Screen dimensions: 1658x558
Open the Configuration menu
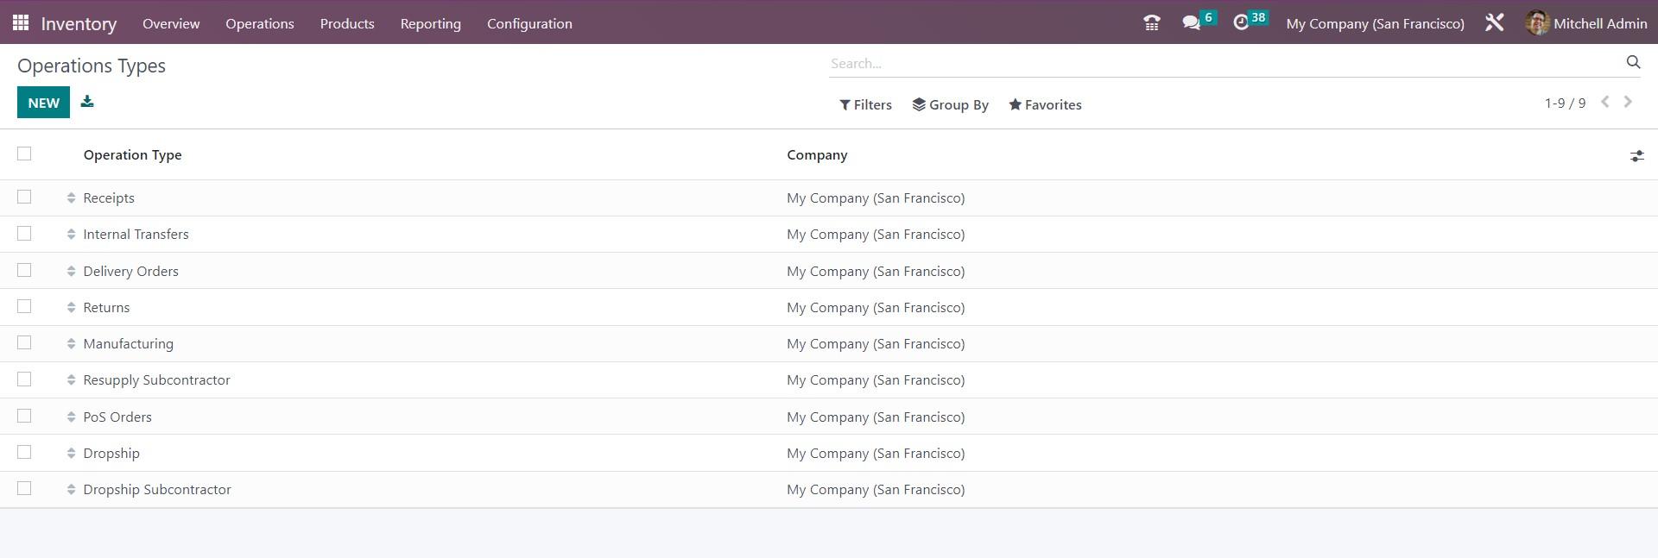529,23
